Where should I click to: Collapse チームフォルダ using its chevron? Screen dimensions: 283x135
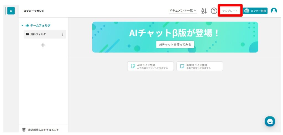click(22, 25)
